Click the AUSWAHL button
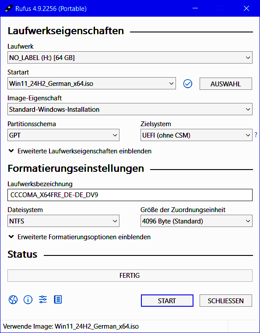This screenshot has width=260, height=333. pos(226,84)
